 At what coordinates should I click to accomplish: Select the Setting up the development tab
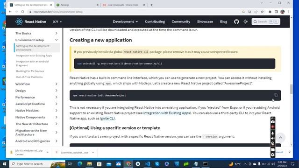tap(30, 5)
